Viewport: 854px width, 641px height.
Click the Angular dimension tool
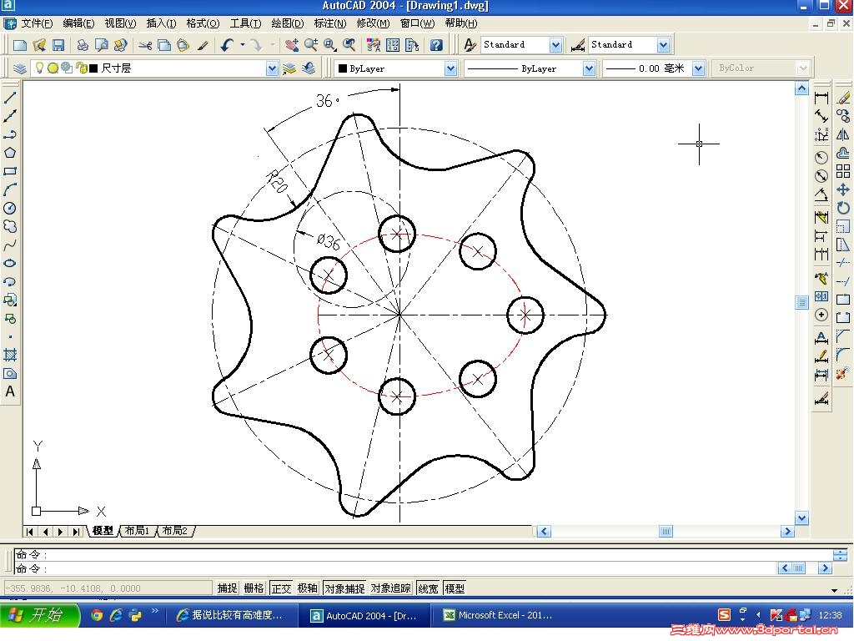point(821,194)
